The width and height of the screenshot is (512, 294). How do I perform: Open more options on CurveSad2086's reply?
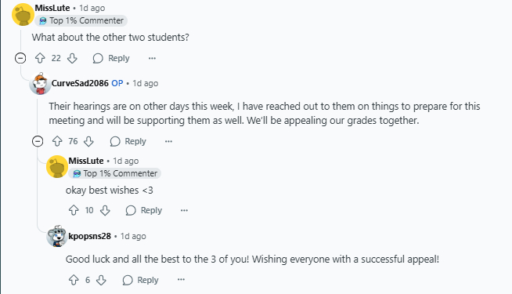pos(168,141)
